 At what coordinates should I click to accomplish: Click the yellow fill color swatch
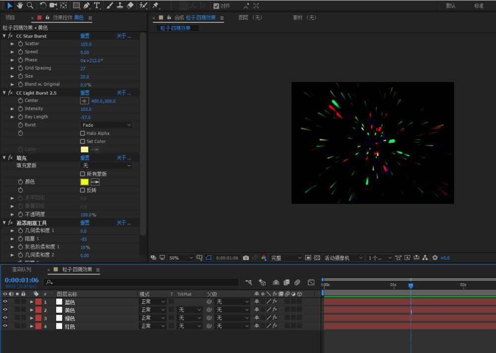point(84,182)
